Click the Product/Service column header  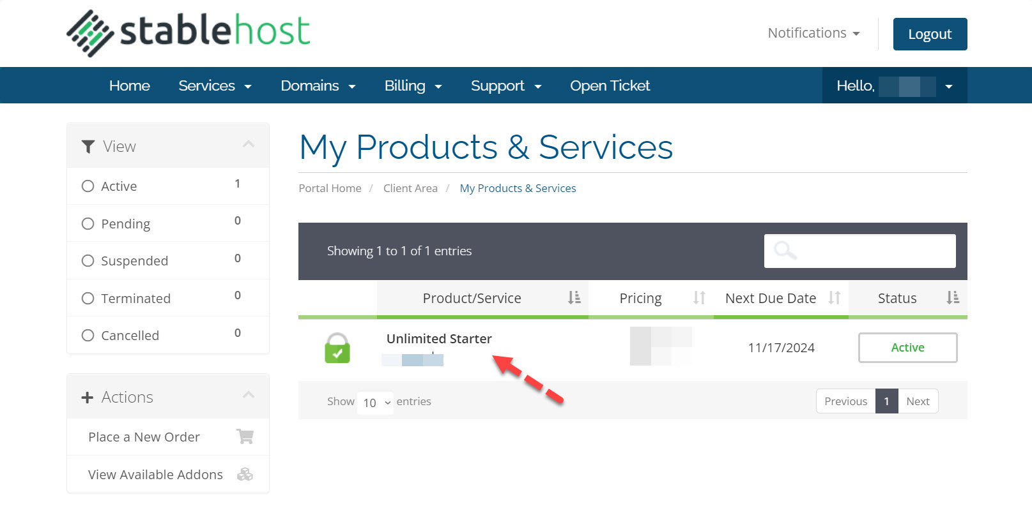[482, 298]
